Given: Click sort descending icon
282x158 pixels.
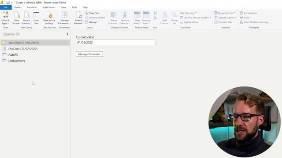Looking at the screenshot, I should pos(156,18).
